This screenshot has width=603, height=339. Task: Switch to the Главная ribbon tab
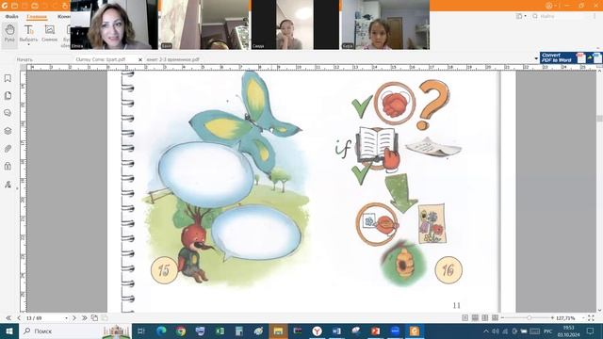pos(37,17)
